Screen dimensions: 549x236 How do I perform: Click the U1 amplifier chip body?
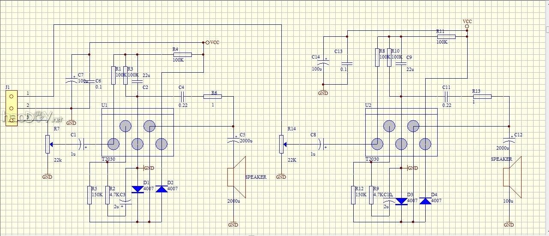tap(137, 133)
